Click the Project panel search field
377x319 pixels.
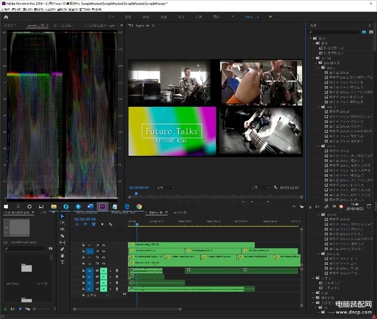[24, 249]
